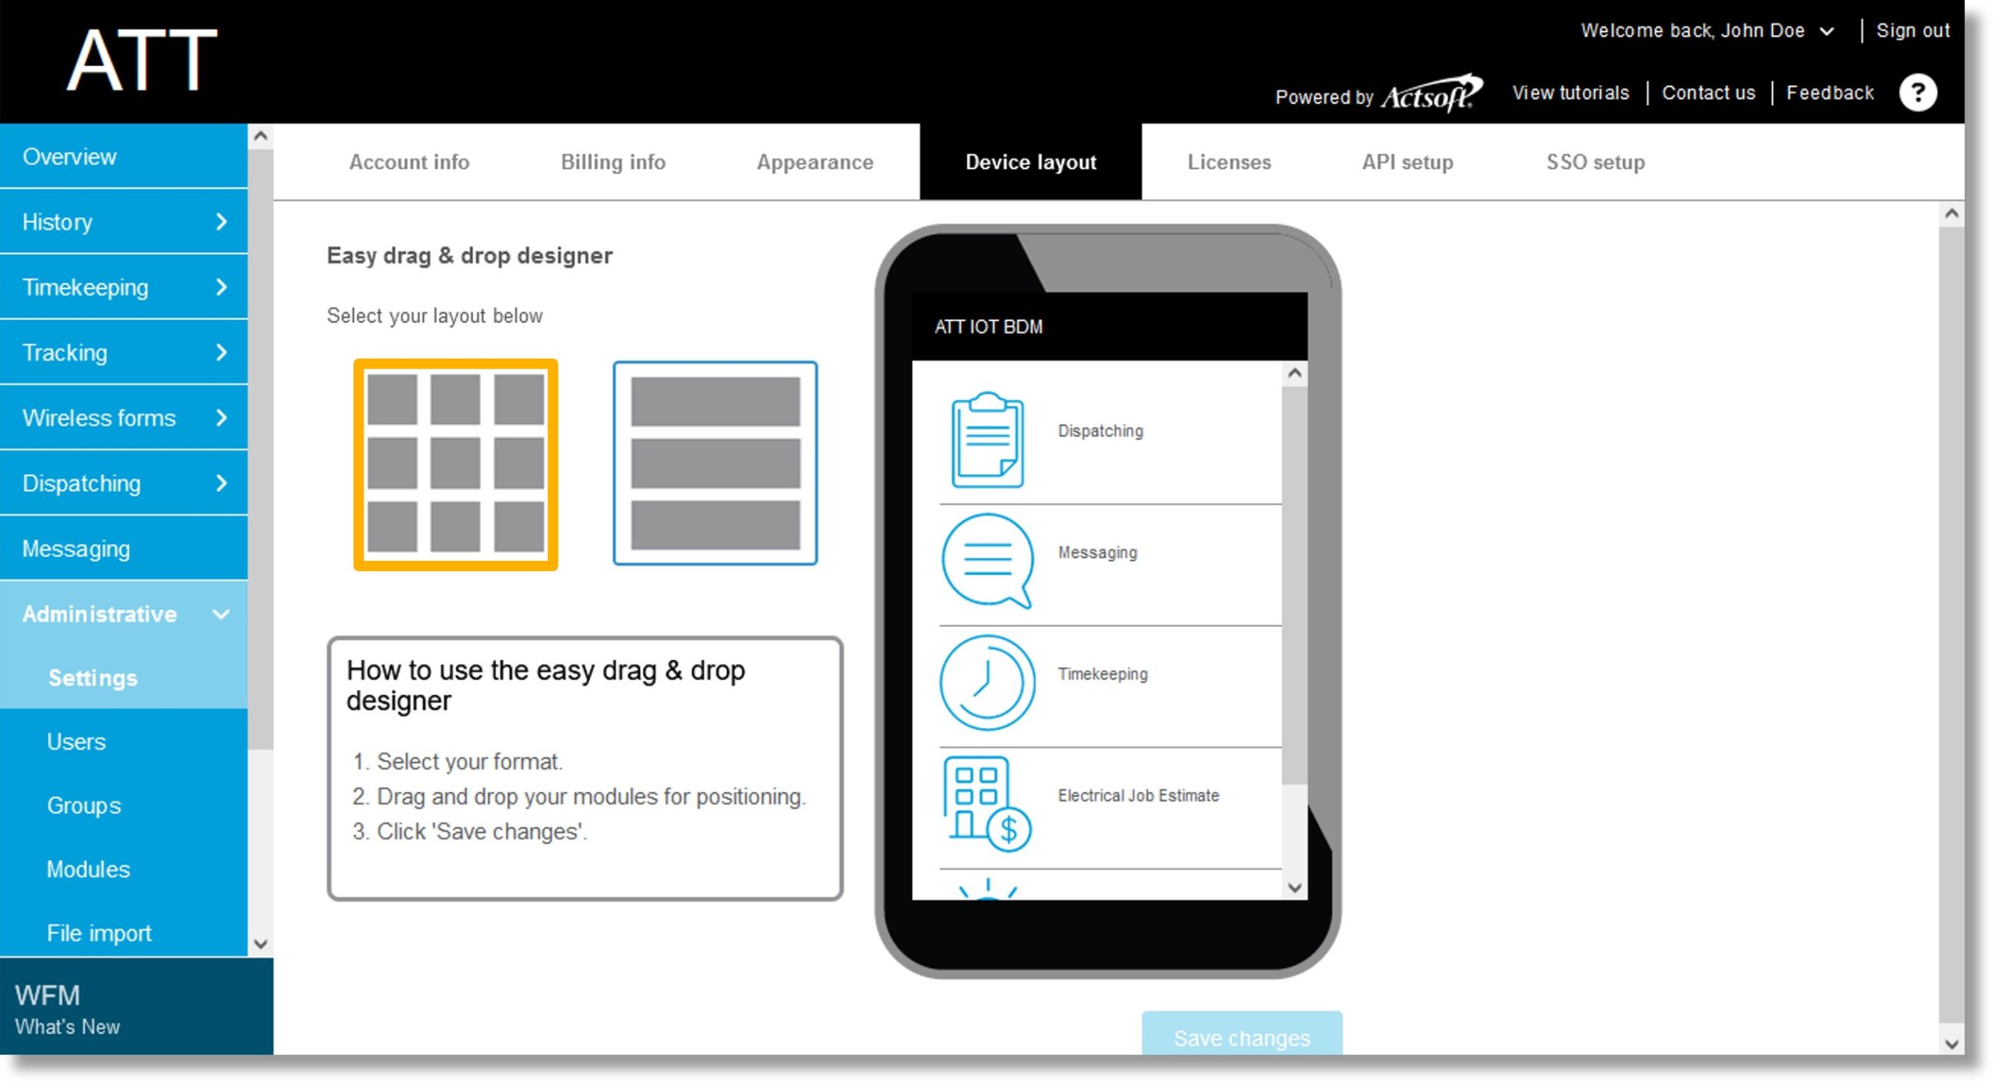The height and width of the screenshot is (1083, 1993).
Task: Switch to the Billing info tab
Action: click(613, 160)
